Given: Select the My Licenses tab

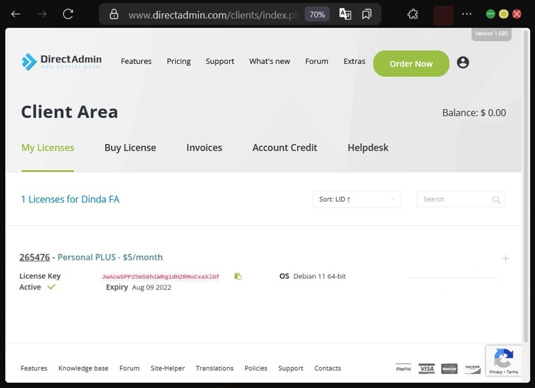Looking at the screenshot, I should (x=48, y=148).
